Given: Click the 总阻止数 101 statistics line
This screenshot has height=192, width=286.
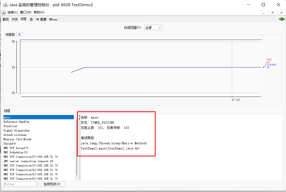Looking at the screenshot, I should click(105, 128).
